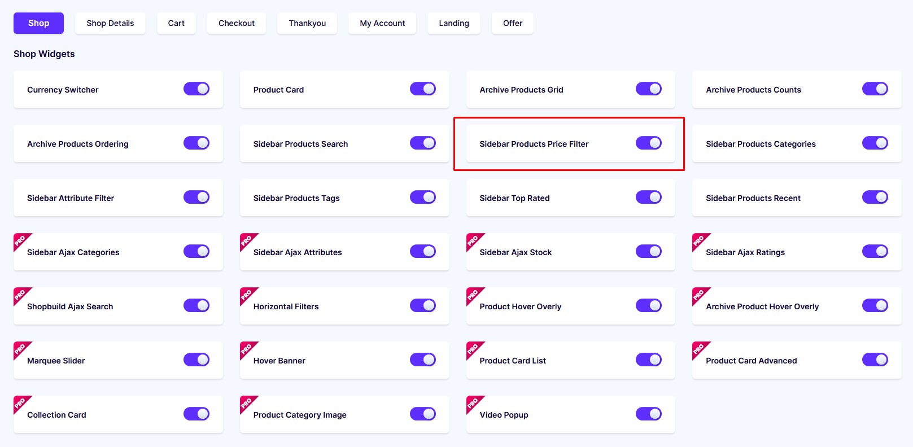Open the Cart tab
This screenshot has width=913, height=447.
coord(176,23)
